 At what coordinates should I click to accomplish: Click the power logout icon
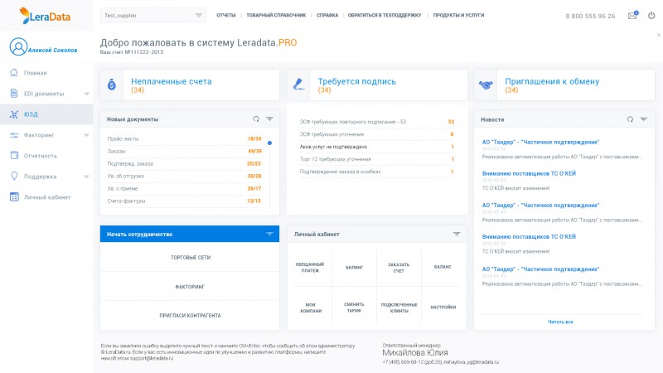(651, 15)
